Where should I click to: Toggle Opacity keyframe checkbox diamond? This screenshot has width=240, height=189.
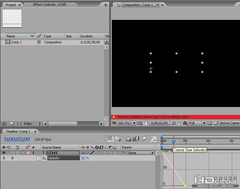click(x=8, y=158)
